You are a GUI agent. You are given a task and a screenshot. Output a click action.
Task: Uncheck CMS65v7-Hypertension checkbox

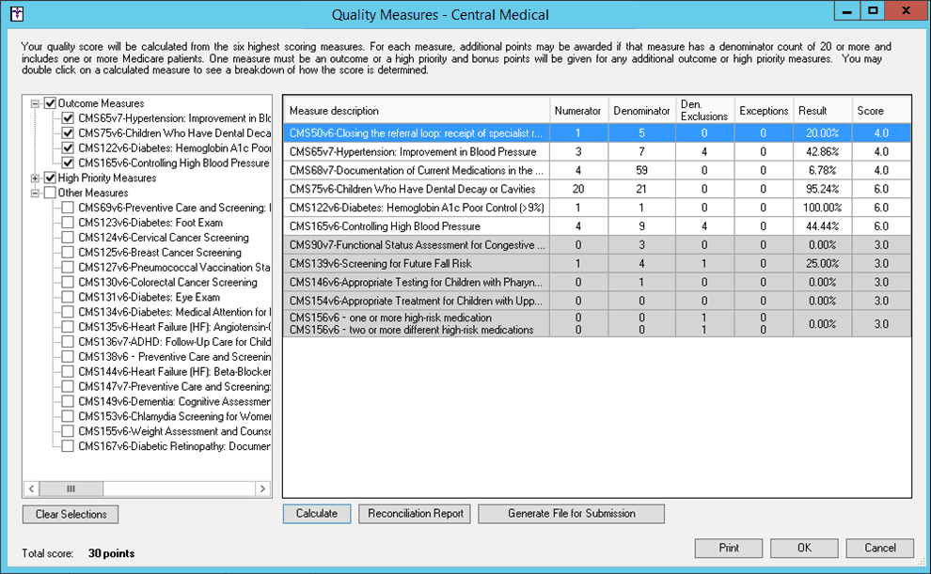pos(68,118)
